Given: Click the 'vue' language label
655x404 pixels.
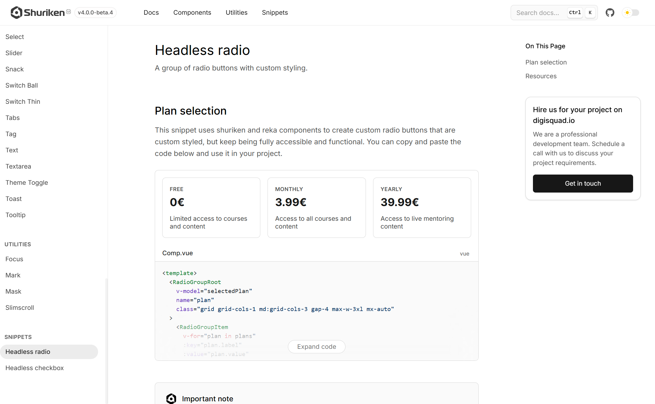Looking at the screenshot, I should [465, 254].
